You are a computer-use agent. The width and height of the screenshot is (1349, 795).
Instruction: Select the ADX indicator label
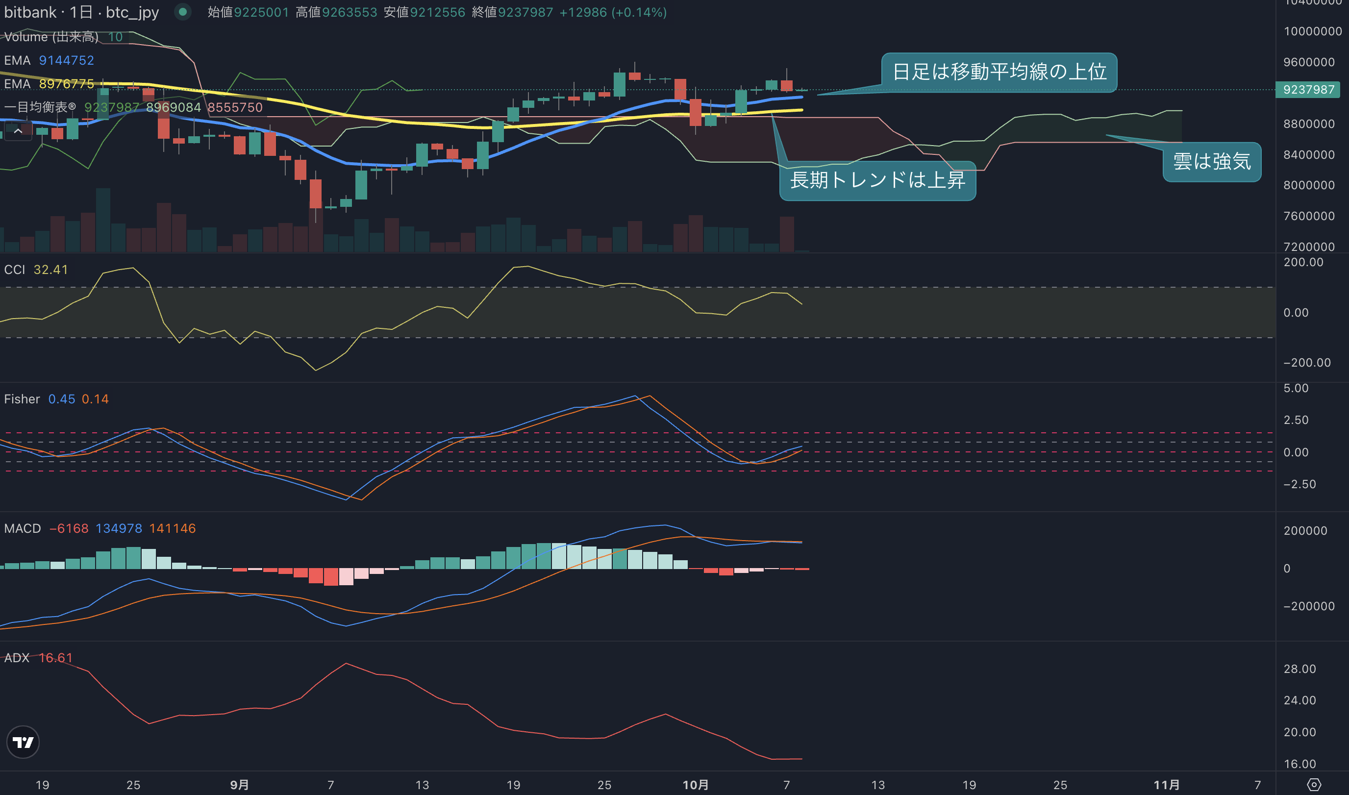pyautogui.click(x=17, y=658)
